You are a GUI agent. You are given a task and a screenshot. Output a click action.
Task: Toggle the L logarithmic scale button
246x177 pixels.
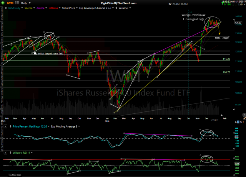(x=238, y=122)
